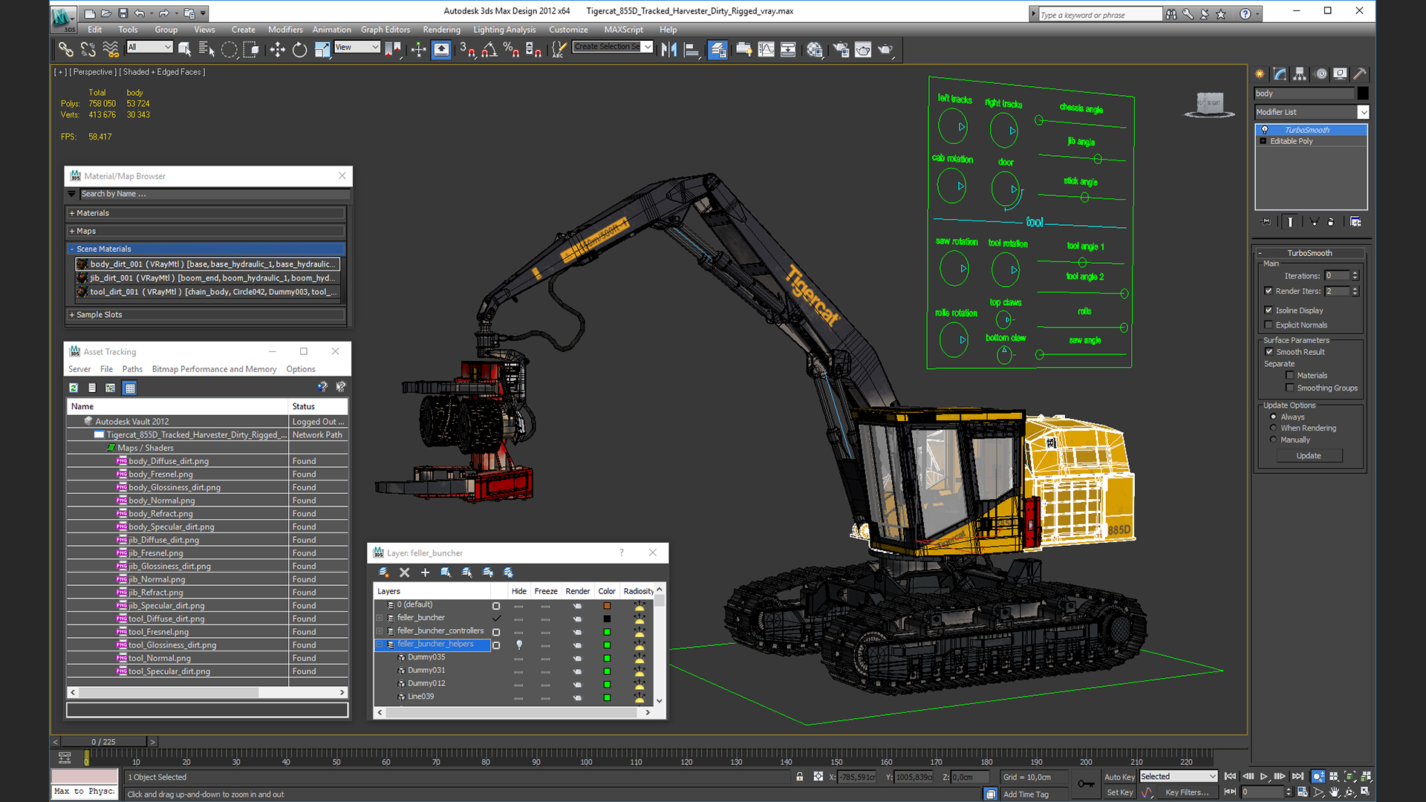The width and height of the screenshot is (1426, 802).
Task: Open the Bitmap Performance and Memory menu
Action: click(214, 369)
